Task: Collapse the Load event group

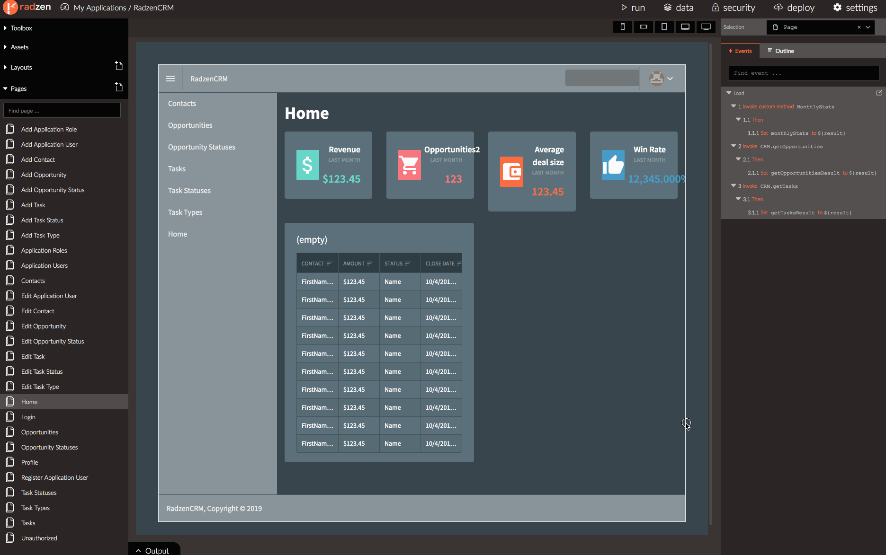Action: [729, 93]
